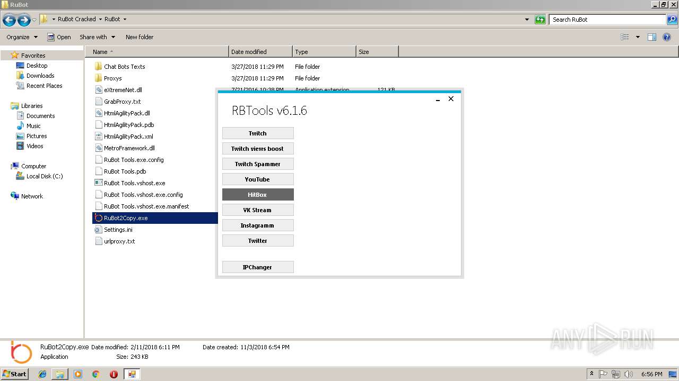Select RuBot Tools.pdb file
679x381 pixels.
tap(125, 171)
